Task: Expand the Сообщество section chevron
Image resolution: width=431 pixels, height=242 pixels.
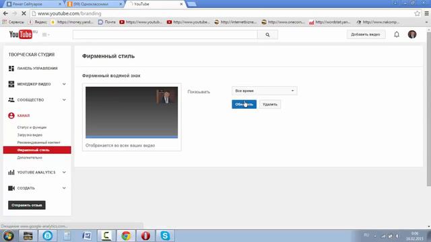Action: 64,100
